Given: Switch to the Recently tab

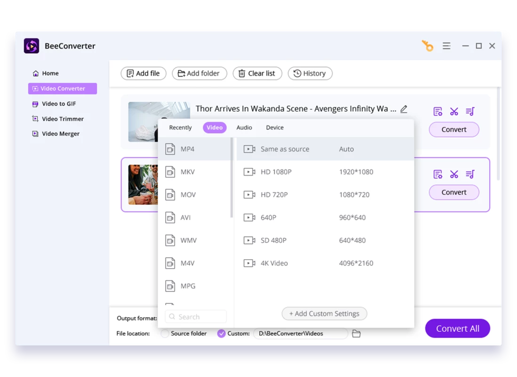Looking at the screenshot, I should 180,128.
